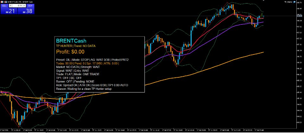Click the BUY button
The image size is (304, 133).
click(30, 6)
